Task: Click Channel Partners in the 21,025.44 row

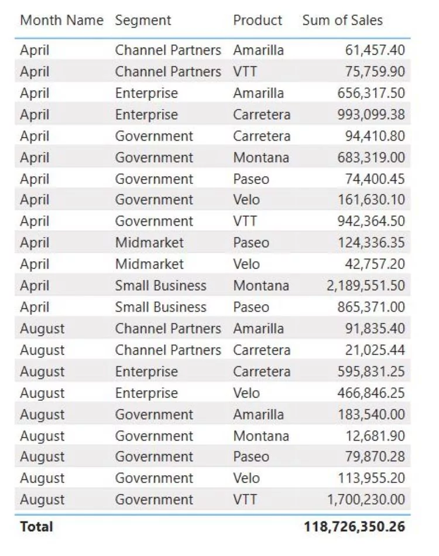Action: [x=168, y=350]
